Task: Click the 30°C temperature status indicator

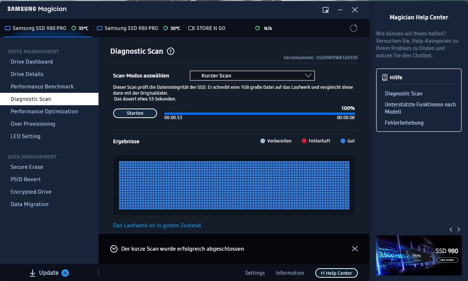Action: [x=166, y=28]
